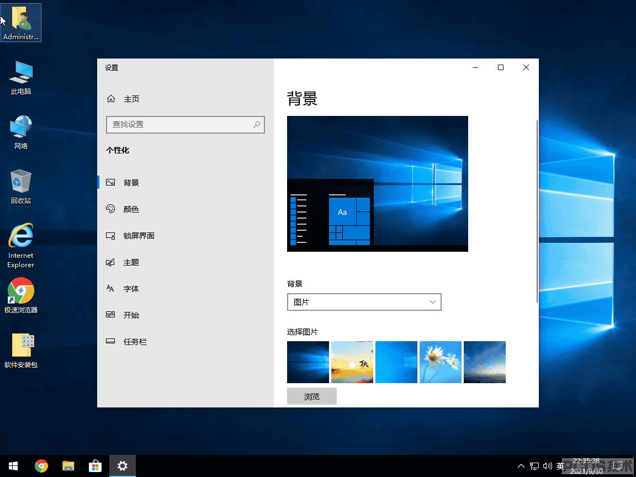The image size is (636, 477).
Task: Open the taskbar clock showing 22:35:28
Action: (x=586, y=466)
